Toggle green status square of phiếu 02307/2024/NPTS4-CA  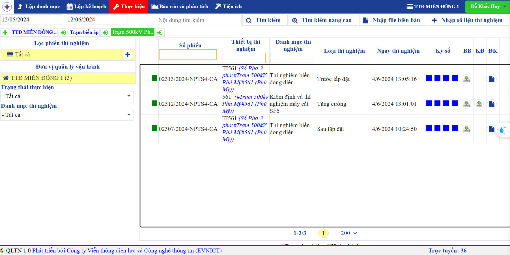pyautogui.click(x=154, y=128)
